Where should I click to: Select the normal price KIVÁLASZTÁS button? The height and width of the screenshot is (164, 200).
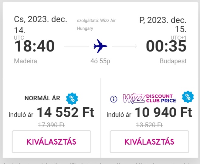[51, 142]
